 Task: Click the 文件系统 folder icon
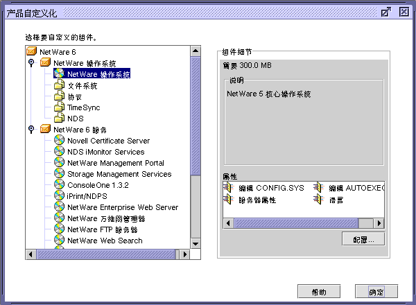point(59,85)
